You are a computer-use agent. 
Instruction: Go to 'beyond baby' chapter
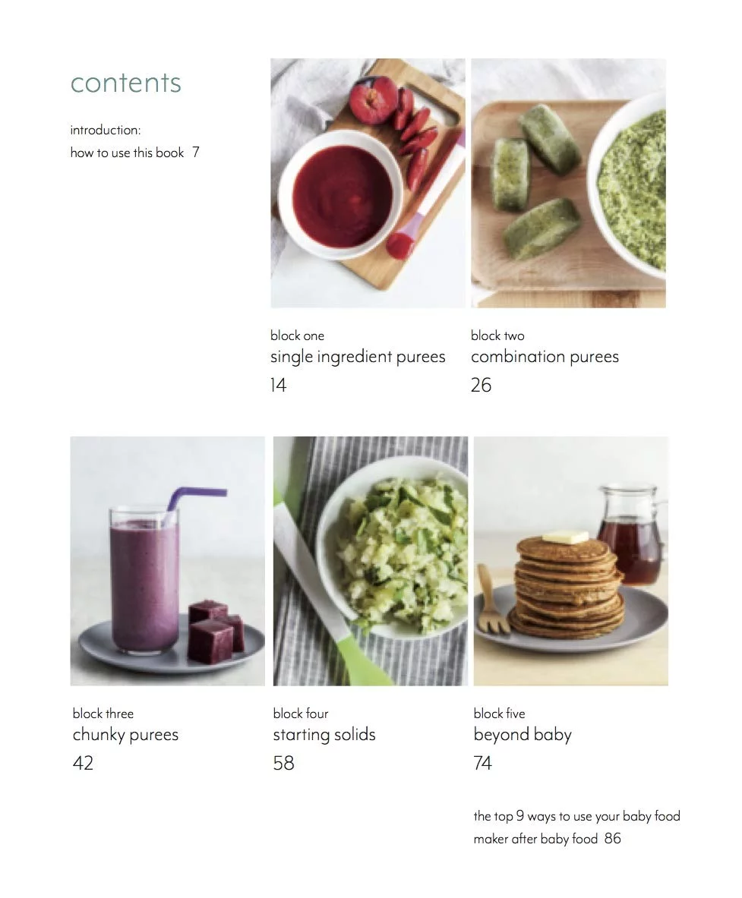(x=523, y=736)
